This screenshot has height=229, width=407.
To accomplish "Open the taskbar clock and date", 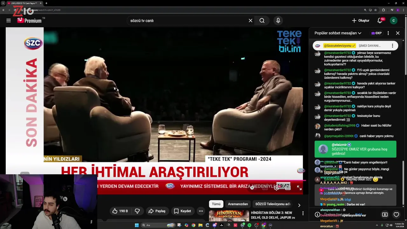I will tap(400, 225).
